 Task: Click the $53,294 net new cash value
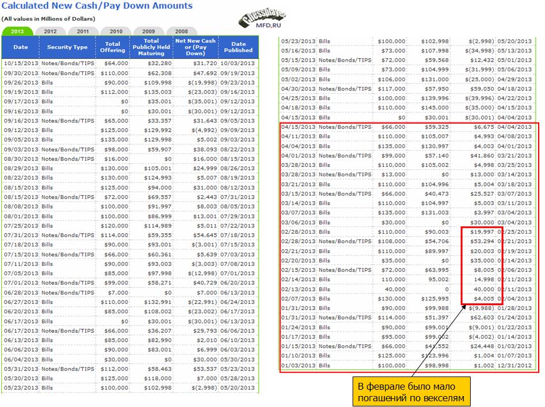pos(479,241)
